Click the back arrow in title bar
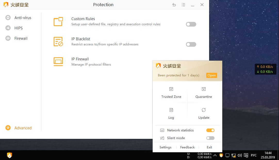The image size is (279, 160). pos(174,5)
